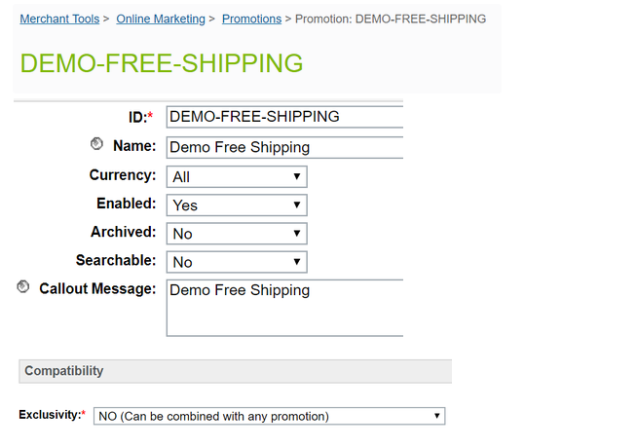The height and width of the screenshot is (447, 637).
Task: Click the DEMO-FREE-SHIPPING page heading
Action: (162, 63)
